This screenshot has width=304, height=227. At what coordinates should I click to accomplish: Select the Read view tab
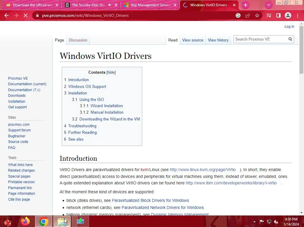tap(173, 40)
